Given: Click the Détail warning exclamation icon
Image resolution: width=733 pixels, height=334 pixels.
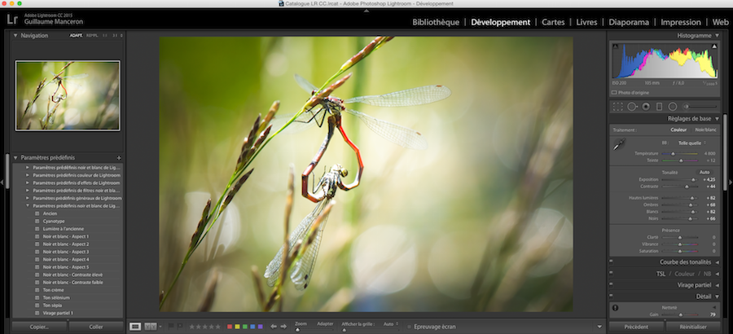Looking at the screenshot, I should coord(615,308).
